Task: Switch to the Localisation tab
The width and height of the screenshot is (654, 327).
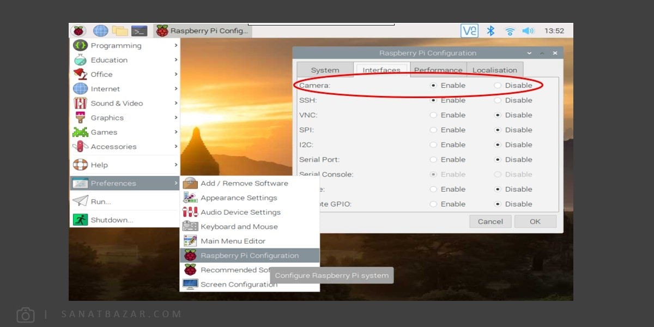Action: 494,70
